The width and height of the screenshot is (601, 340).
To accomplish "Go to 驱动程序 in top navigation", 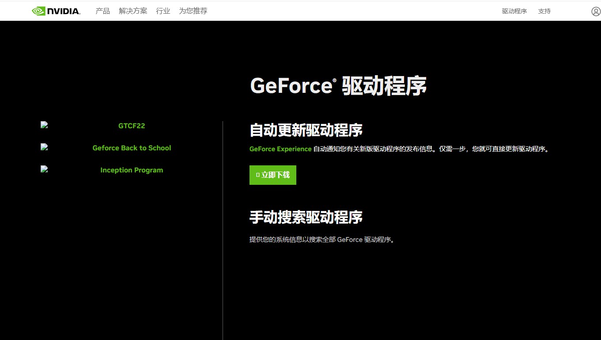I will 514,11.
